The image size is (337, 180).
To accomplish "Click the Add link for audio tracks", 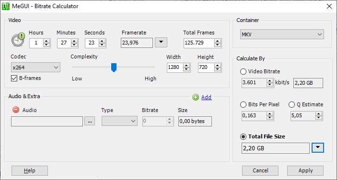I will (206, 97).
